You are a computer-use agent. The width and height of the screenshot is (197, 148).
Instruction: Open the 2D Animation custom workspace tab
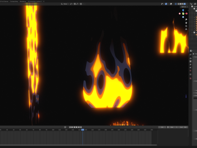(34, 1)
